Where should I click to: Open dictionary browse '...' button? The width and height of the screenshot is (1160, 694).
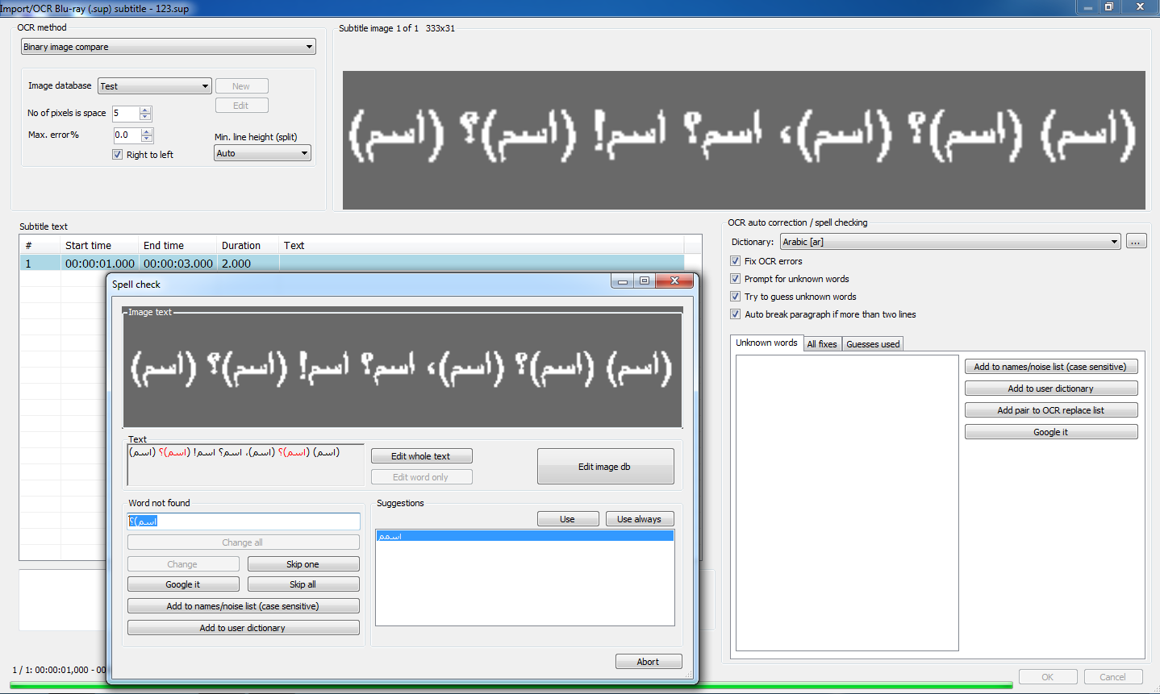tap(1136, 241)
